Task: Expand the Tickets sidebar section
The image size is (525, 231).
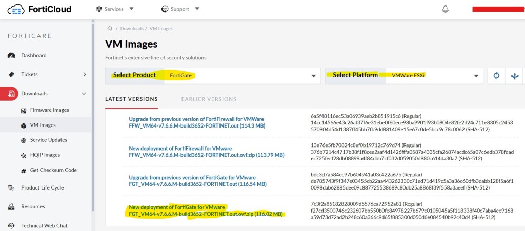Action: tap(46, 74)
